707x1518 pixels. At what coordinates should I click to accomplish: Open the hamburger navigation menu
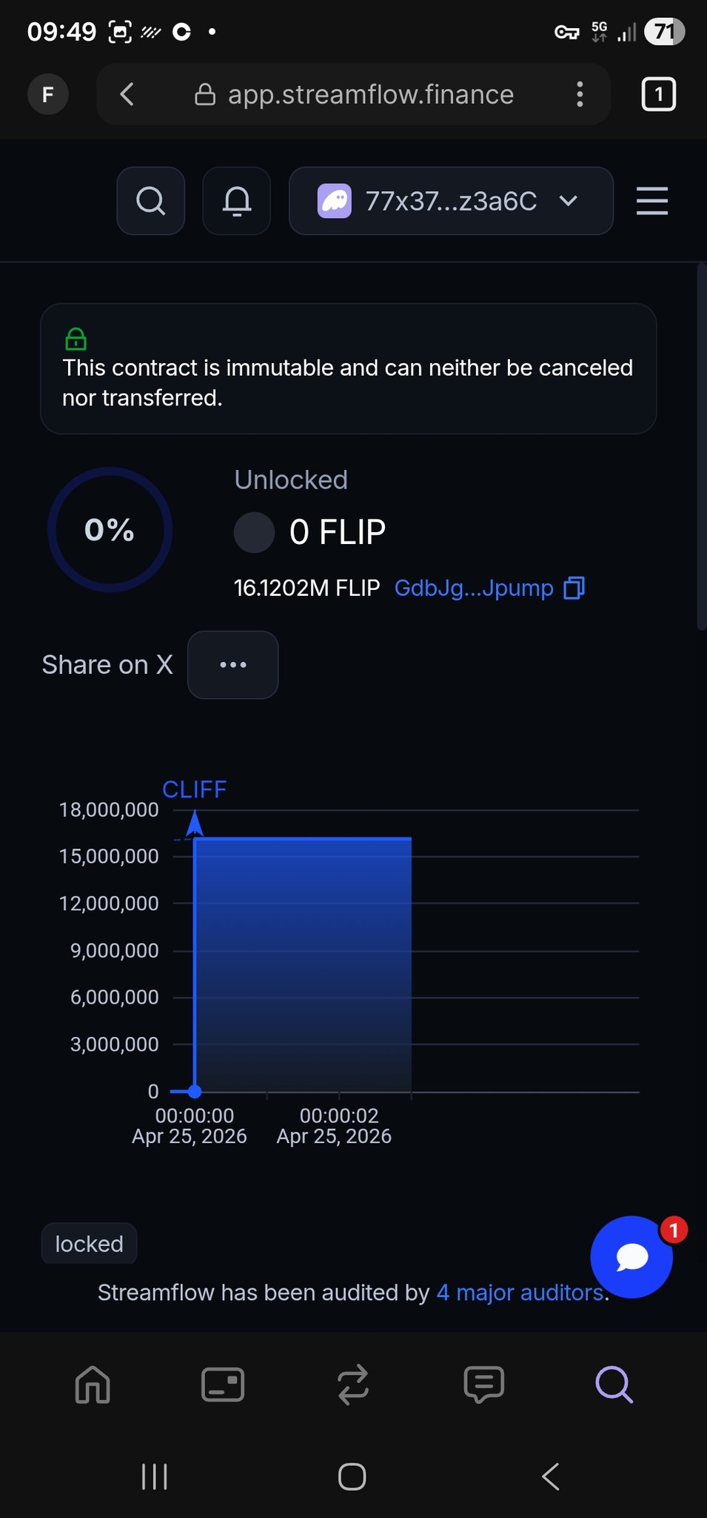[651, 201]
